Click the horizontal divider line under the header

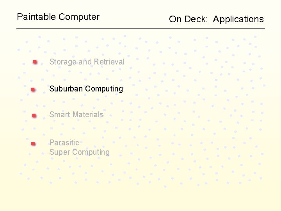click(140, 28)
